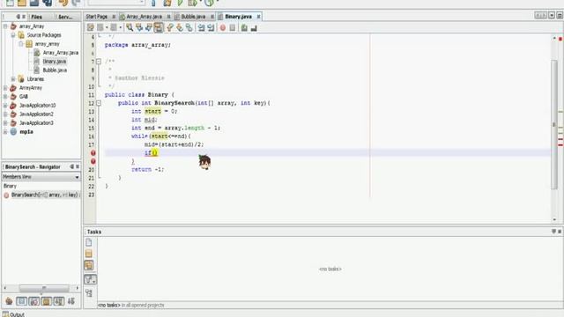Click group tasks icon in Tasks panel
The image size is (564, 317).
89,293
